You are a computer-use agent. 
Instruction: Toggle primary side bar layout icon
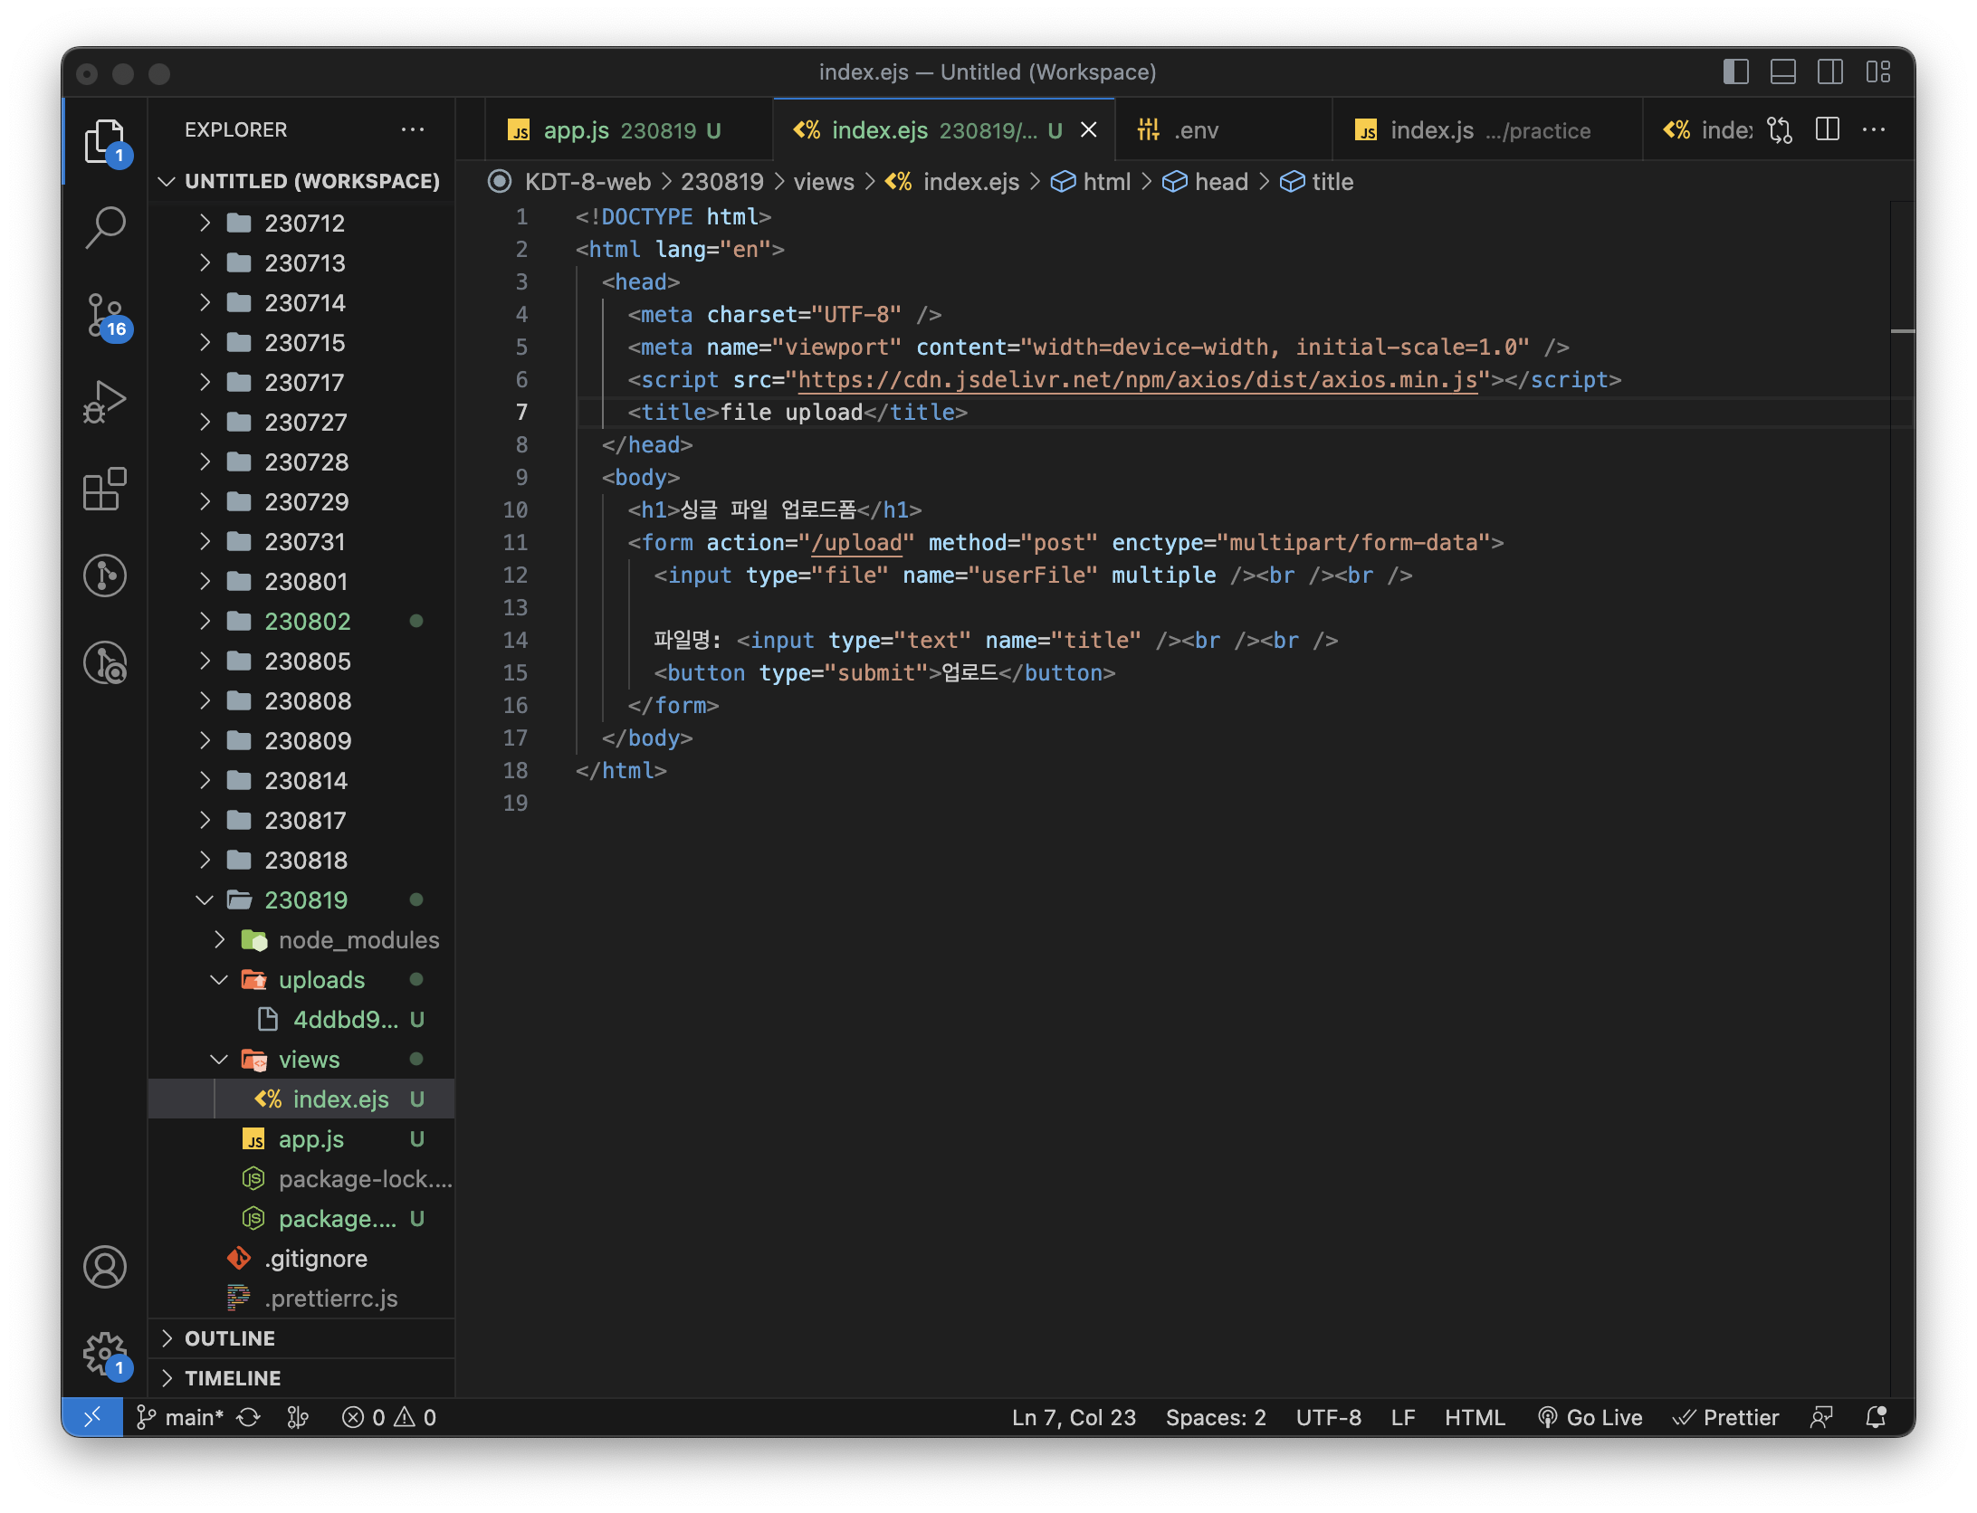[x=1735, y=72]
